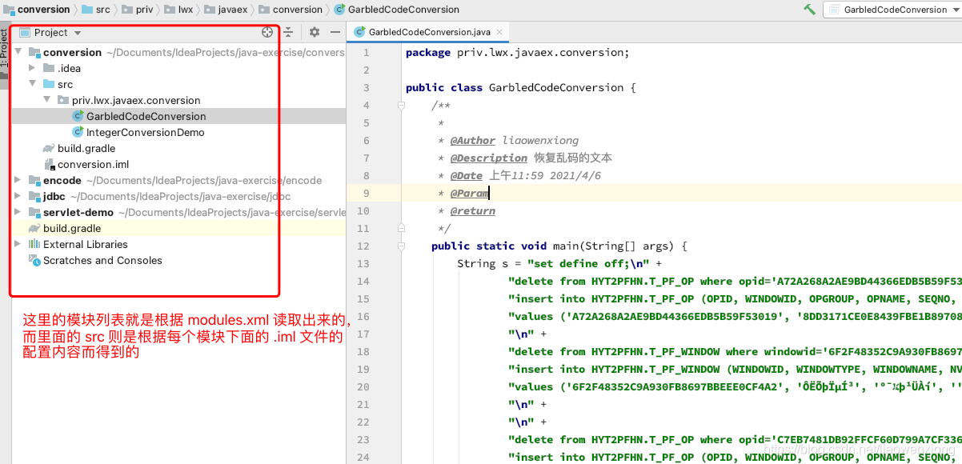Image resolution: width=962 pixels, height=464 pixels.
Task: Click src in breadcrumb bar
Action: (103, 10)
